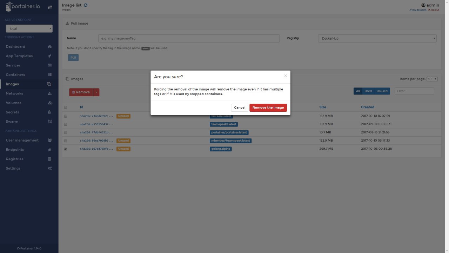Cancel the image removal dialog
This screenshot has height=253, width=449.
coord(240,108)
